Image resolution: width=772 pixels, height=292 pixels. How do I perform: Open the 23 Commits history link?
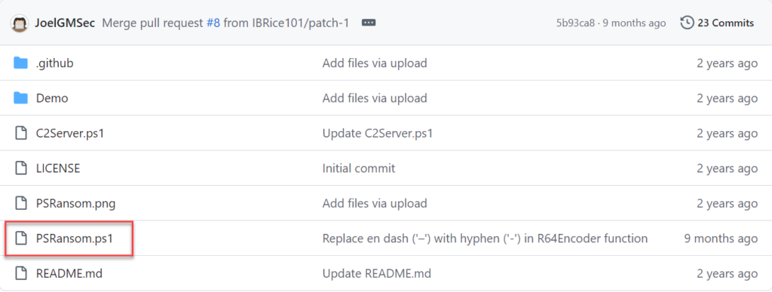click(725, 23)
